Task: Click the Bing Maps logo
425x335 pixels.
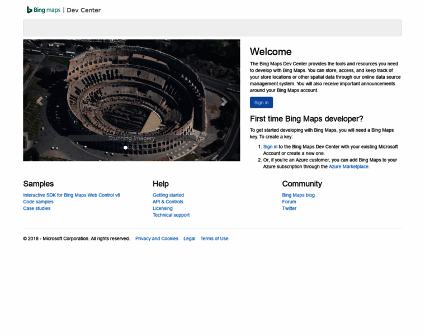Action: pyautogui.click(x=44, y=10)
